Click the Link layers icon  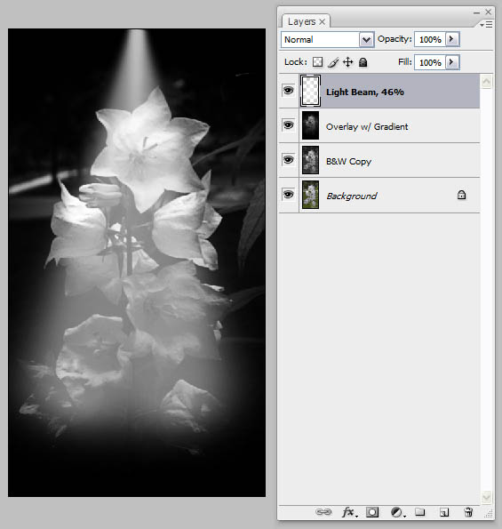click(323, 512)
